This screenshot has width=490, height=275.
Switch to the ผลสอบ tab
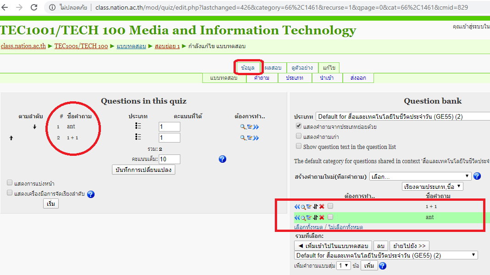click(x=273, y=68)
